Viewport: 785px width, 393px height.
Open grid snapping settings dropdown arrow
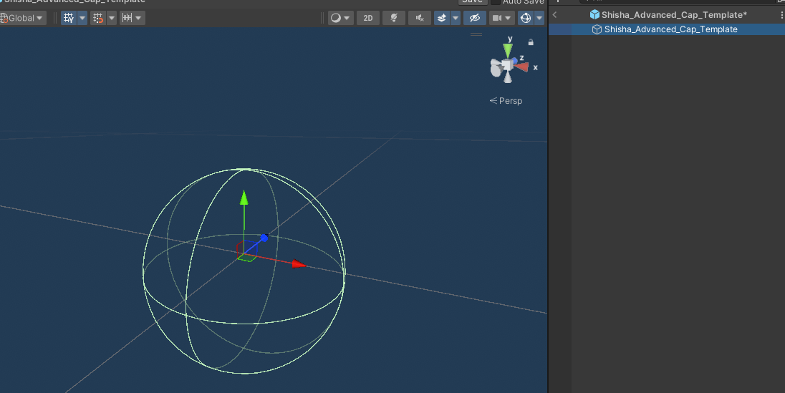[x=112, y=18]
